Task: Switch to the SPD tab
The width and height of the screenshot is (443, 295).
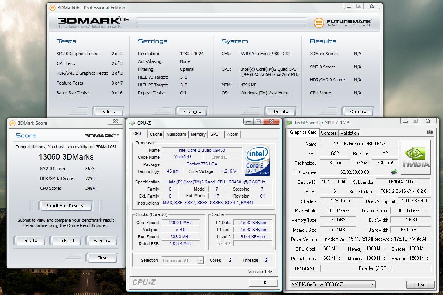Action: coord(214,134)
